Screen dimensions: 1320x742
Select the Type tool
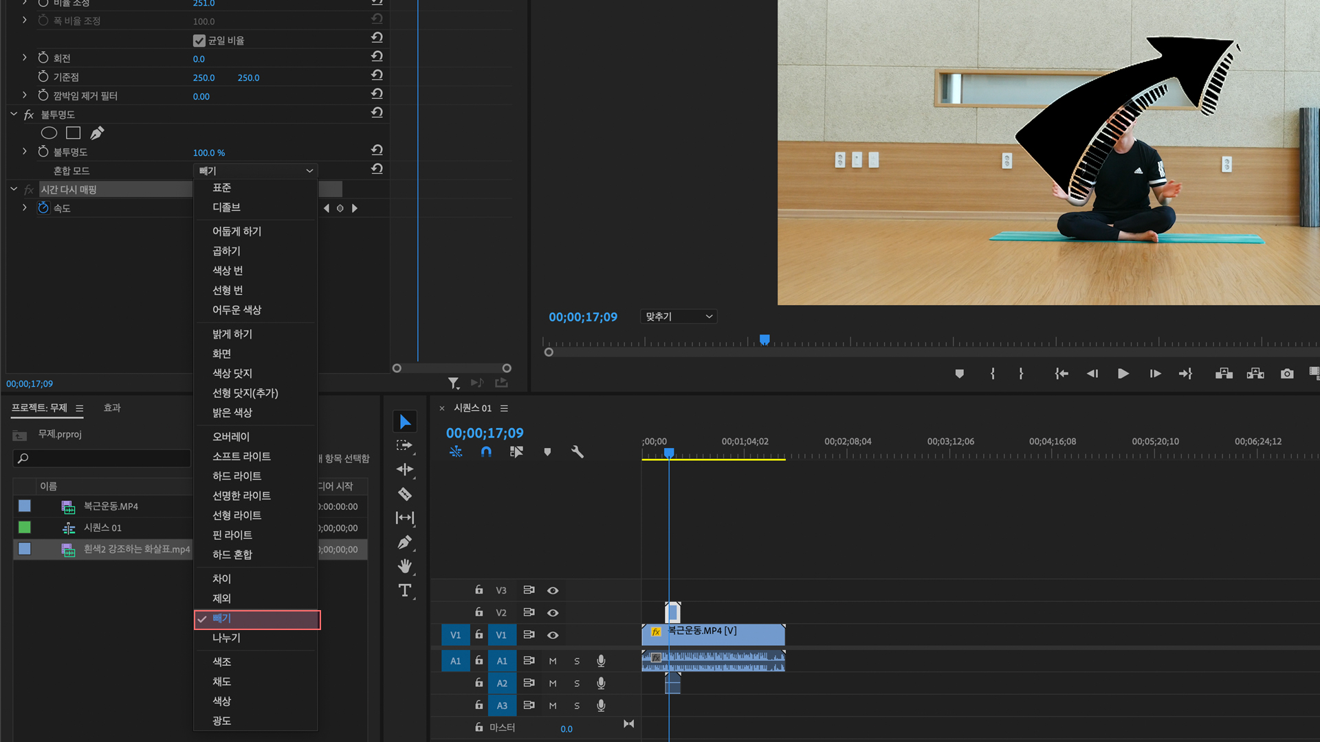click(x=405, y=590)
